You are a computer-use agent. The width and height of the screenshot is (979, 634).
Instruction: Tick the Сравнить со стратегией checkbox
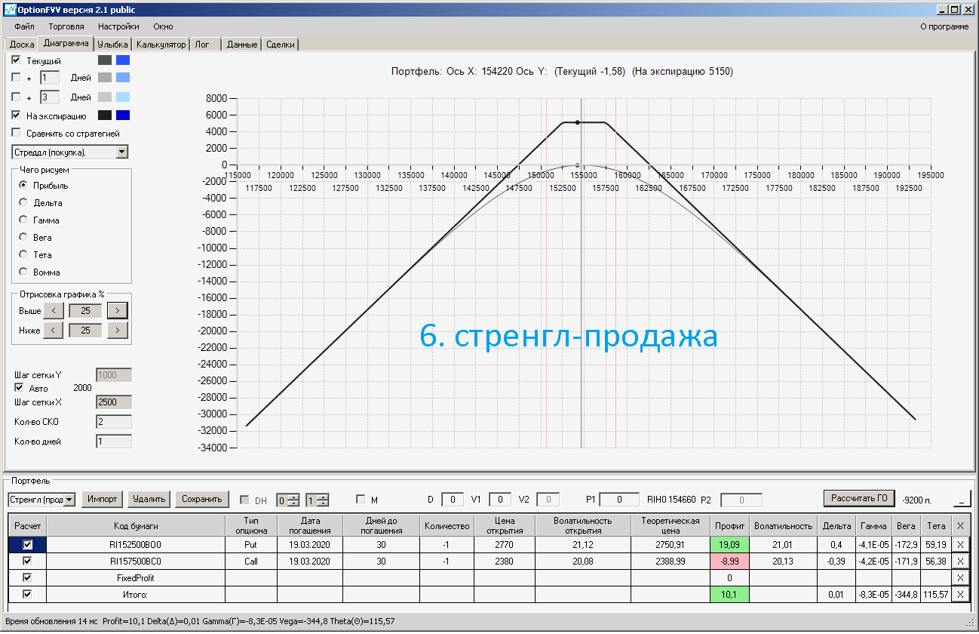pyautogui.click(x=17, y=134)
